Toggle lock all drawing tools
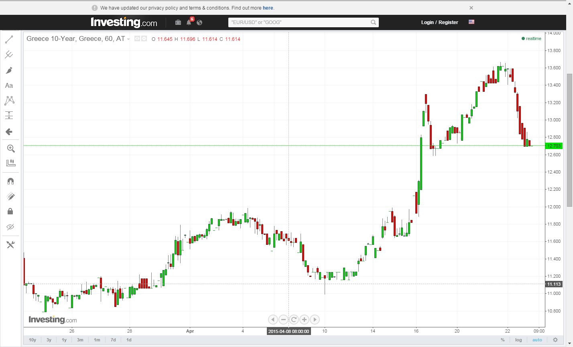This screenshot has width=573, height=347. (x=10, y=211)
